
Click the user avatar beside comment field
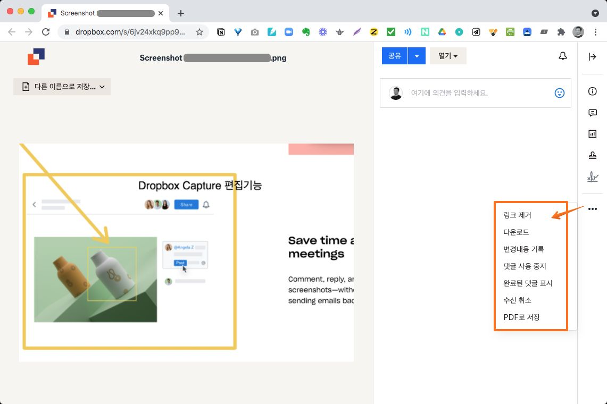tap(395, 93)
